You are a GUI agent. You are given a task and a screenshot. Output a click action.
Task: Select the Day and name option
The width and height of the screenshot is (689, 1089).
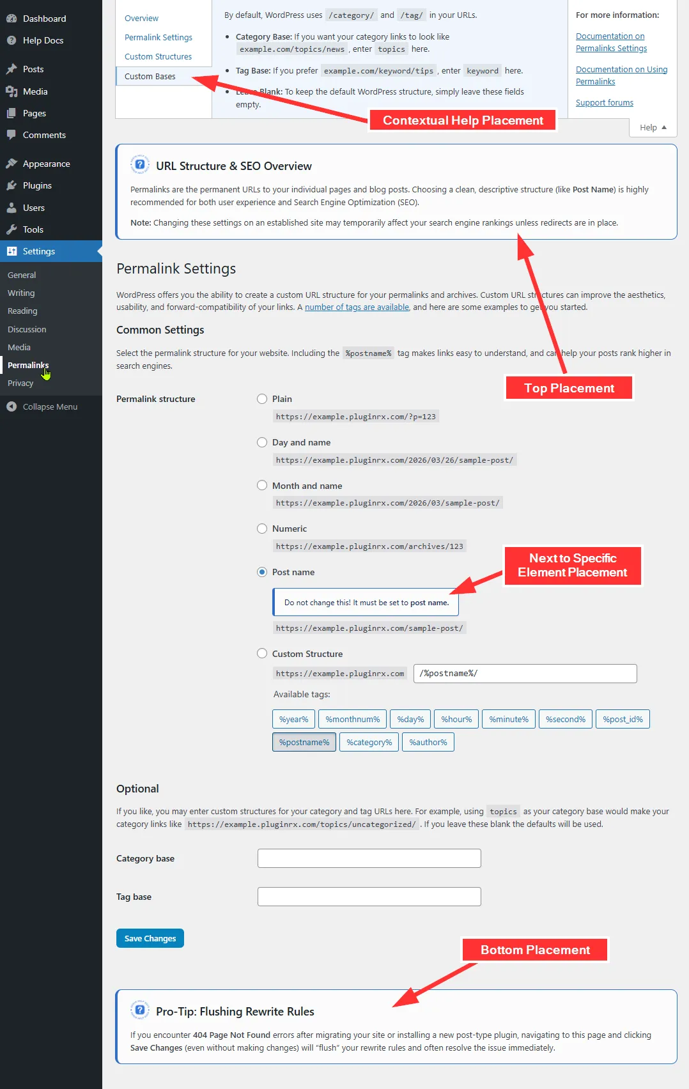click(262, 442)
